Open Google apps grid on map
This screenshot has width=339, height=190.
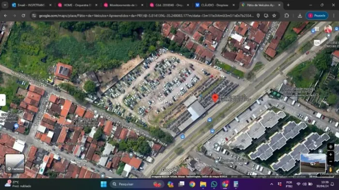[x=317, y=29]
